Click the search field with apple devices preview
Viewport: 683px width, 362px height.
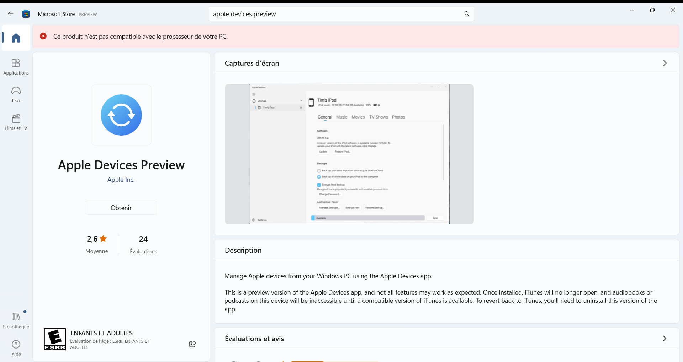341,14
